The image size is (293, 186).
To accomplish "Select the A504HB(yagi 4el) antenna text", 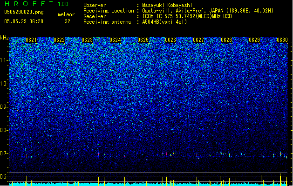I will tap(164, 22).
